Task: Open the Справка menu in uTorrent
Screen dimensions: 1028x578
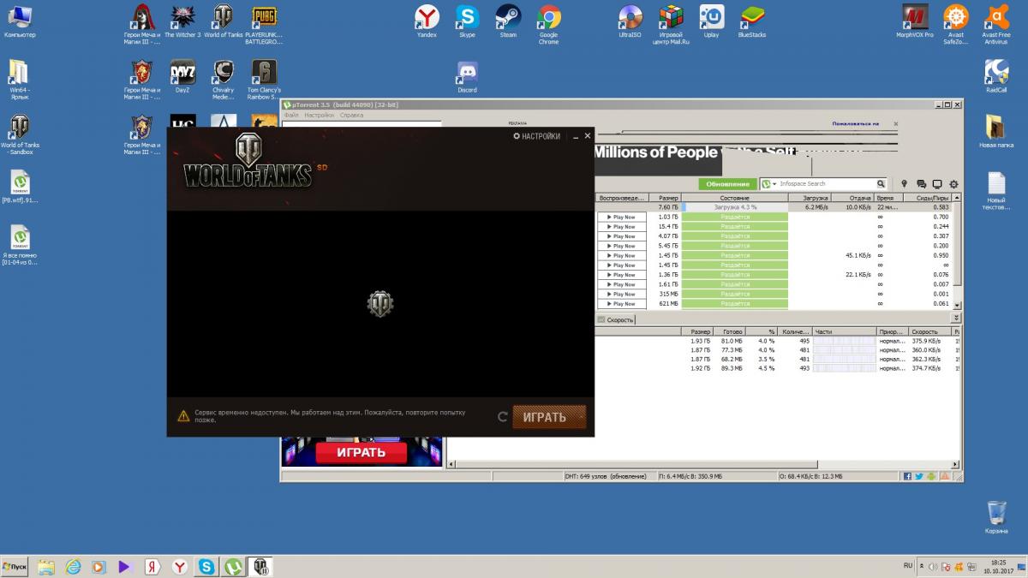Action: pyautogui.click(x=351, y=115)
